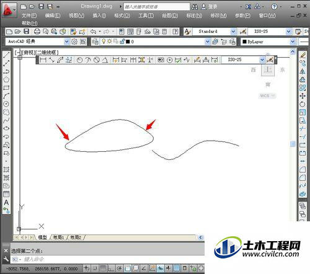Select the Multiline Text A tool
310x274 pixels.
point(6,202)
